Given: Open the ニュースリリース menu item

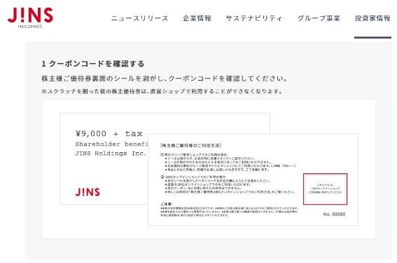Looking at the screenshot, I should pos(140,18).
